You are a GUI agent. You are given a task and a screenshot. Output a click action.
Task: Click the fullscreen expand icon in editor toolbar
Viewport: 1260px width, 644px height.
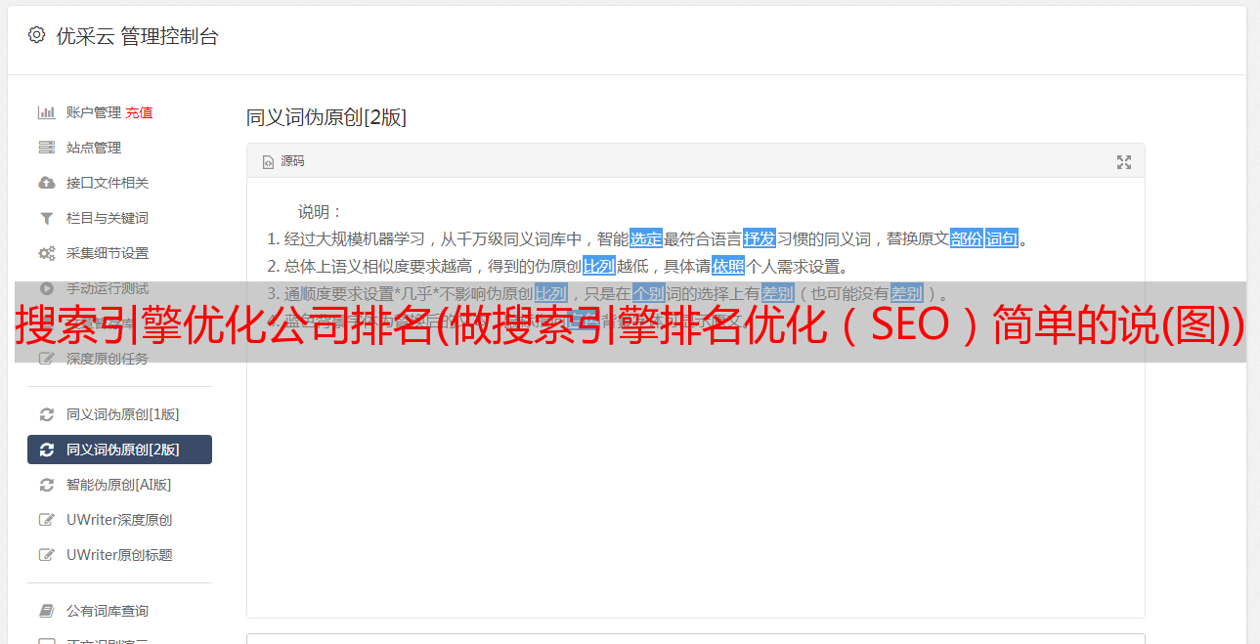(x=1124, y=162)
